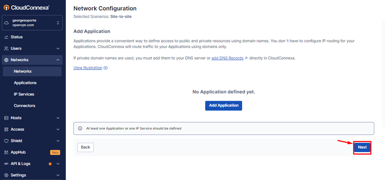Open Applications in the sidebar submenu

pyautogui.click(x=25, y=83)
